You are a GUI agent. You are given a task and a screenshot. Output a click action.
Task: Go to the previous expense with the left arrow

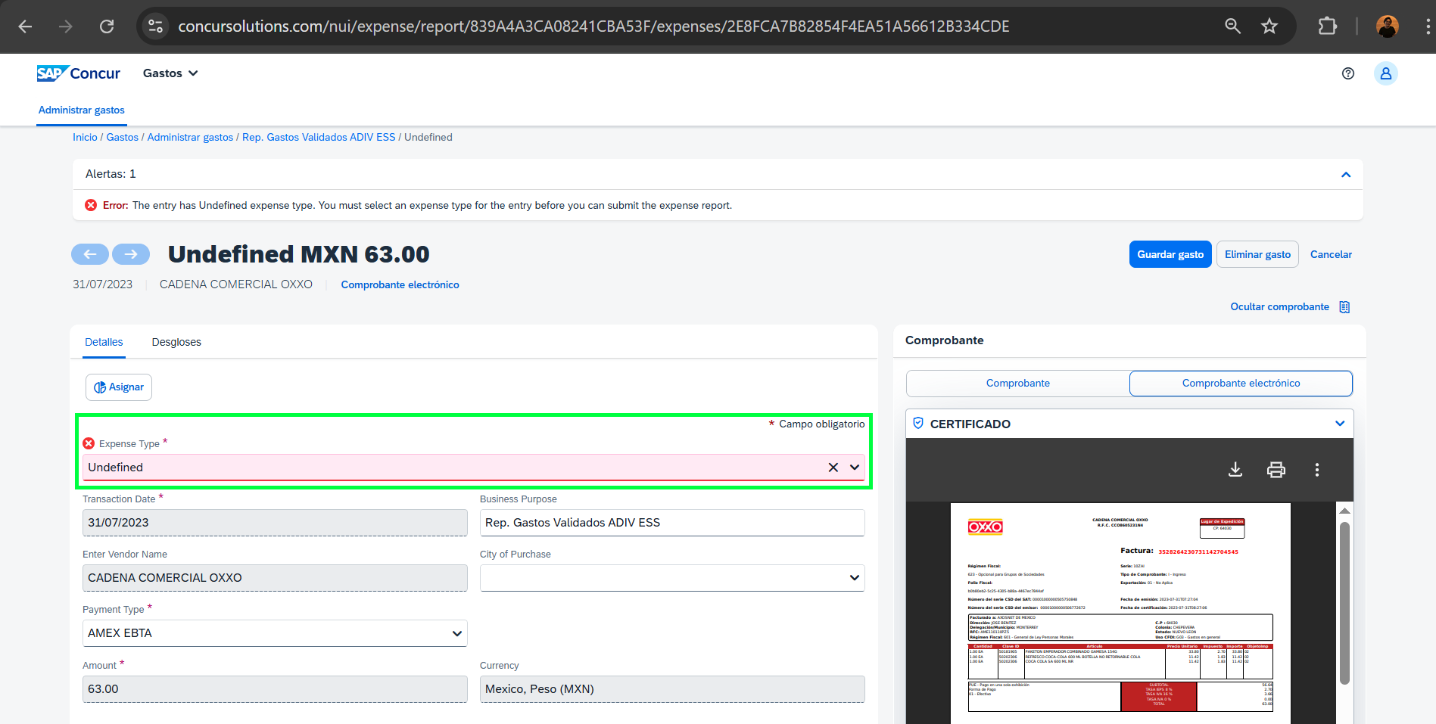pos(90,254)
